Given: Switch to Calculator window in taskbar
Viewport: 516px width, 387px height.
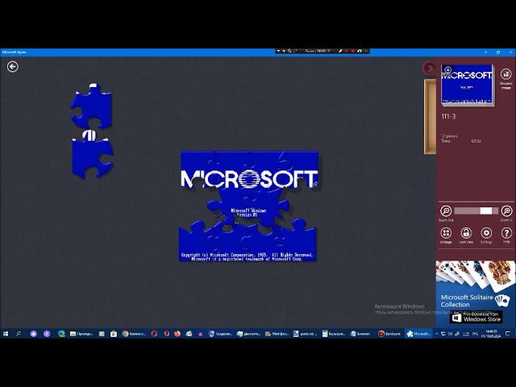Looking at the screenshot, I should coord(334,334).
